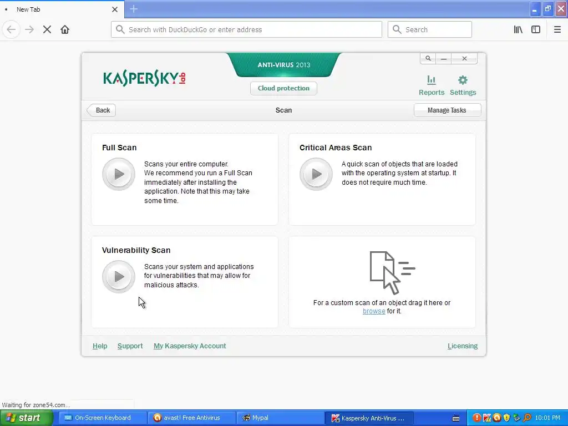Open Manage Tasks
568x426 pixels.
(447, 110)
